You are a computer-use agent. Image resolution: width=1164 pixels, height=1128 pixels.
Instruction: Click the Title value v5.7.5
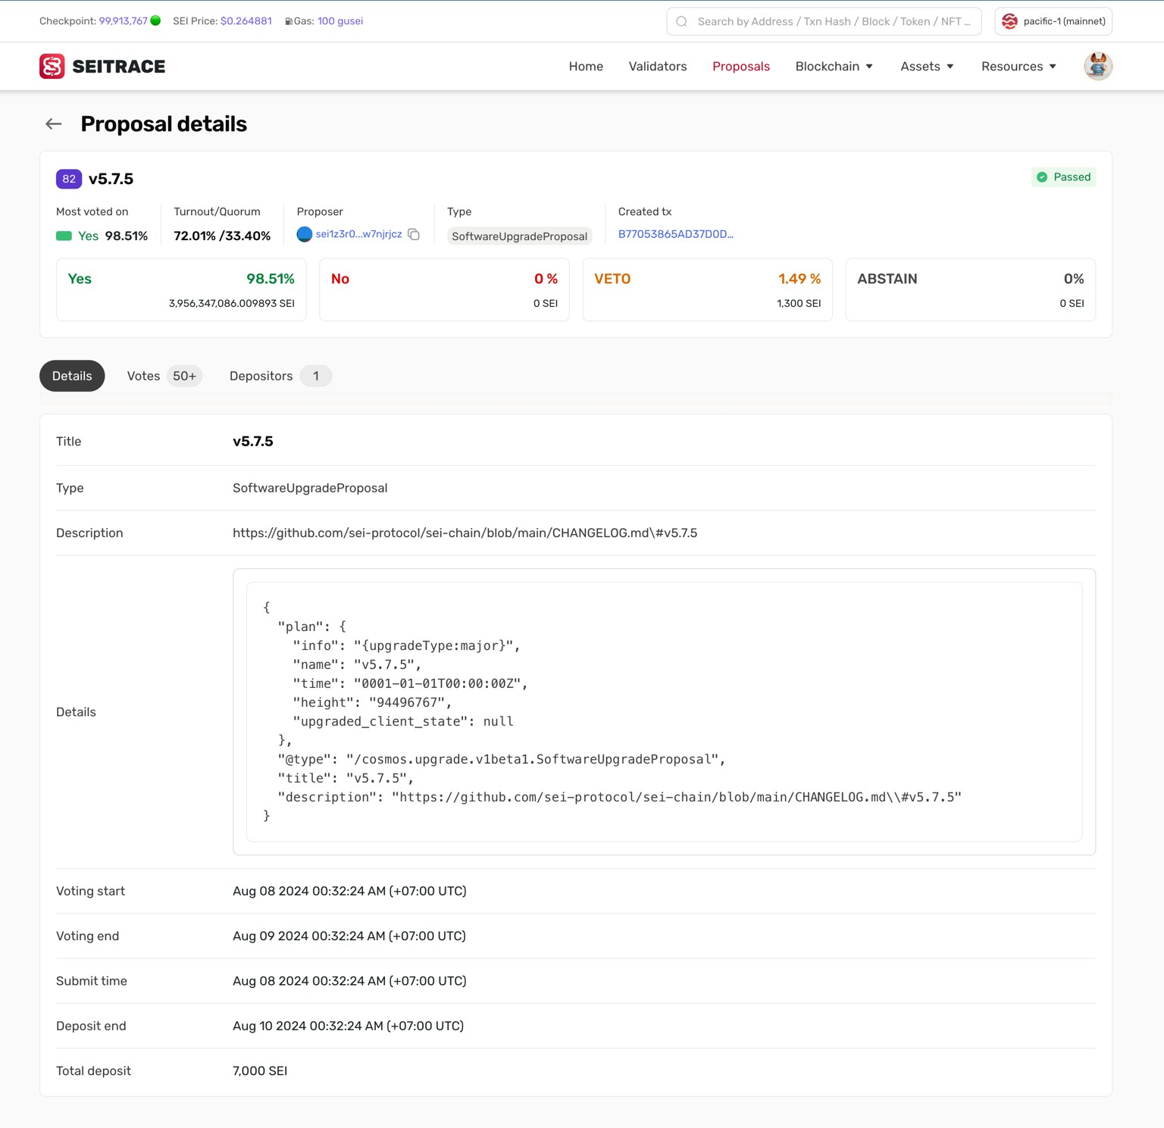point(253,442)
